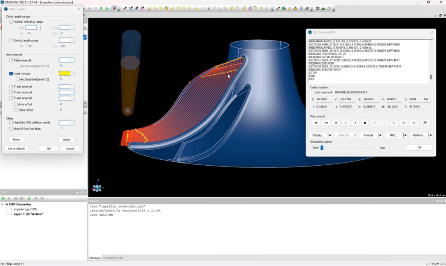
Task: Tick the Axial offset checkbox
Action: pyautogui.click(x=16, y=104)
